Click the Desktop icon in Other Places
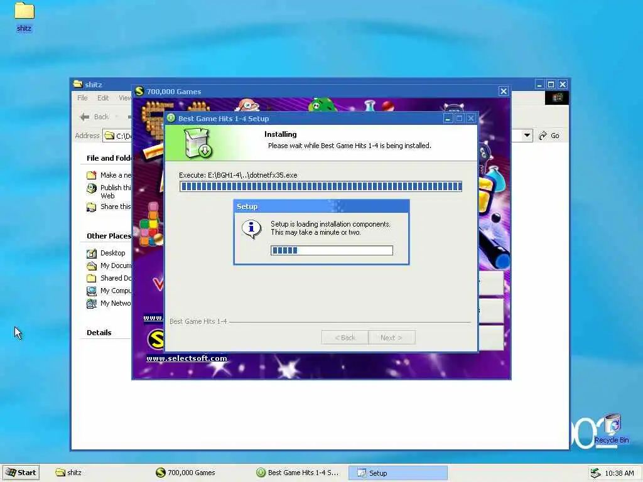This screenshot has width=643, height=482. pyautogui.click(x=92, y=254)
